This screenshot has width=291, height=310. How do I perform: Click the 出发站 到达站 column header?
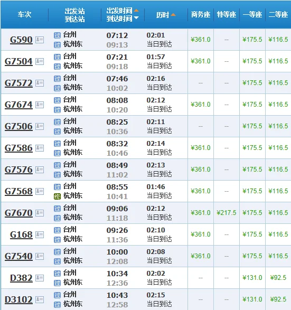(74, 15)
